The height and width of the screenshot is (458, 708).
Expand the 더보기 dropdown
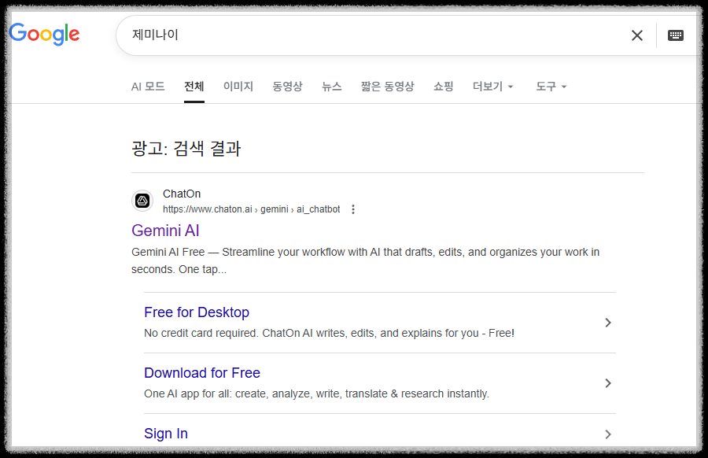click(x=492, y=87)
